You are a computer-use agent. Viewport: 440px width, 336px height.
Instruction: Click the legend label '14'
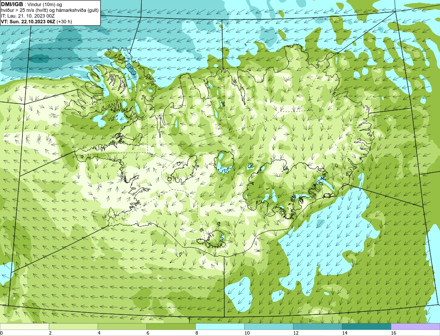click(x=345, y=333)
